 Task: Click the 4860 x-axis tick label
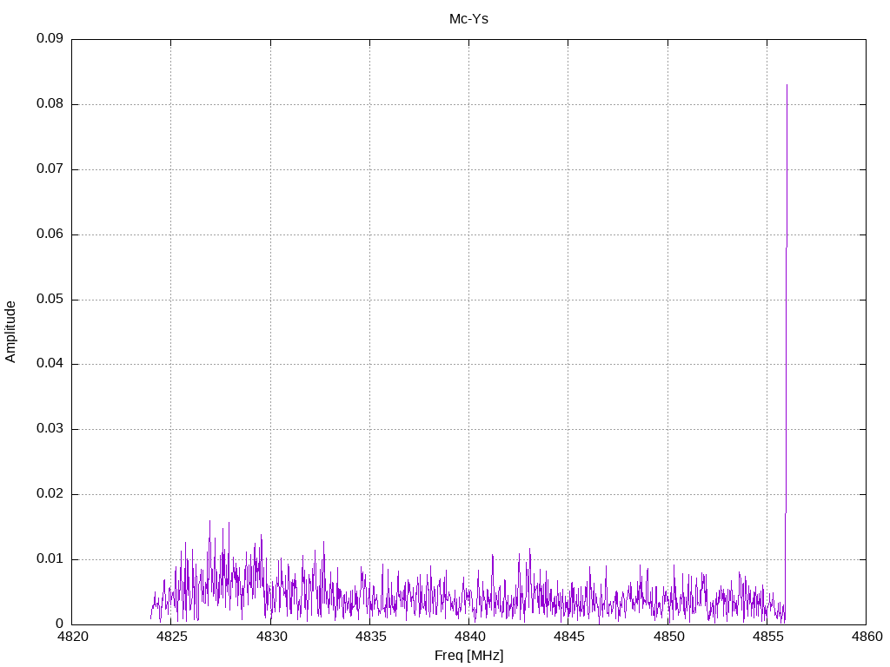click(867, 637)
